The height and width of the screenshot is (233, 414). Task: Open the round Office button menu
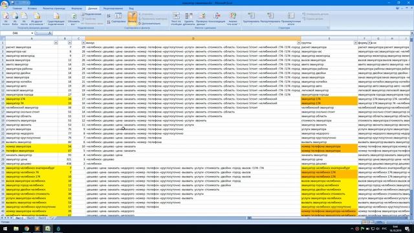(x=5, y=5)
